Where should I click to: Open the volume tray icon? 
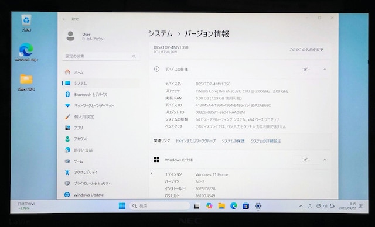325,206
